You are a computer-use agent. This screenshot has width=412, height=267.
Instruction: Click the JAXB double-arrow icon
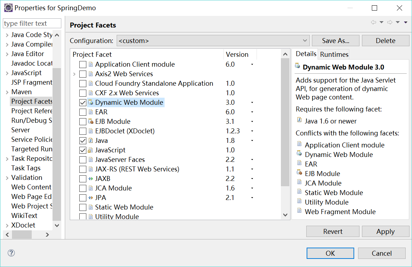90,178
